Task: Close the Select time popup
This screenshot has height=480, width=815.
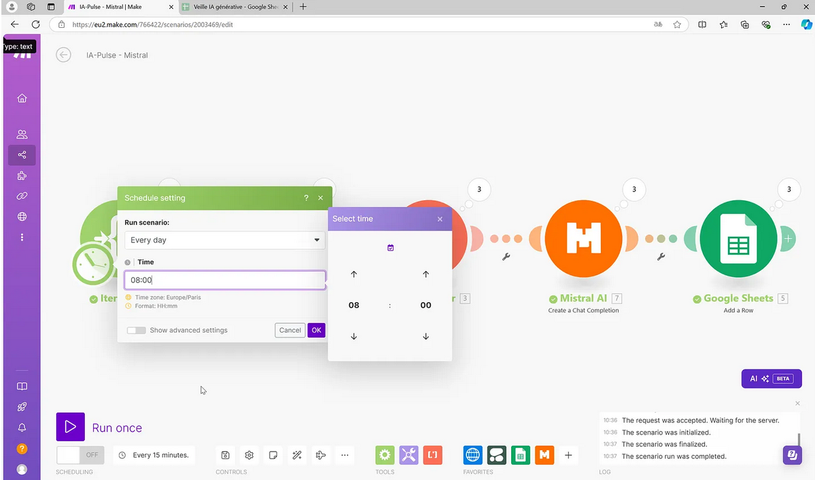Action: [x=440, y=219]
